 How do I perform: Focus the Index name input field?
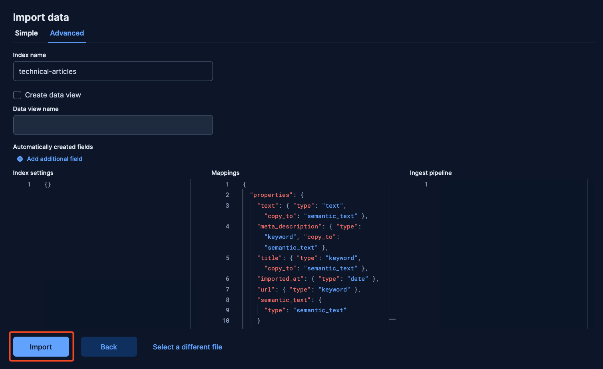(x=113, y=71)
